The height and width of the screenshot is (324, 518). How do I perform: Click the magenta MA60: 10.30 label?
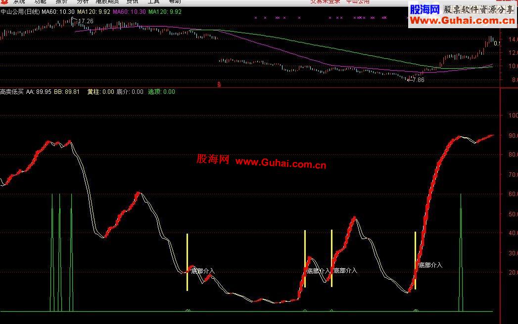(129, 11)
